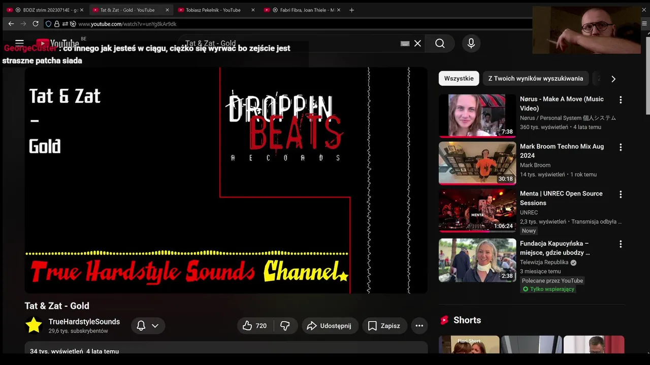Open the tracking protection shield icon

(48, 24)
